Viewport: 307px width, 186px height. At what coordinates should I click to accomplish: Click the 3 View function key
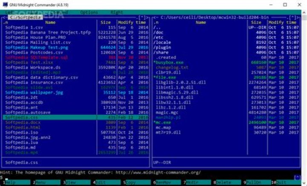(77, 182)
